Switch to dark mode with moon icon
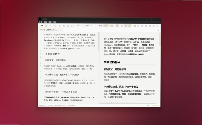The width and height of the screenshot is (202, 125). 157,26
